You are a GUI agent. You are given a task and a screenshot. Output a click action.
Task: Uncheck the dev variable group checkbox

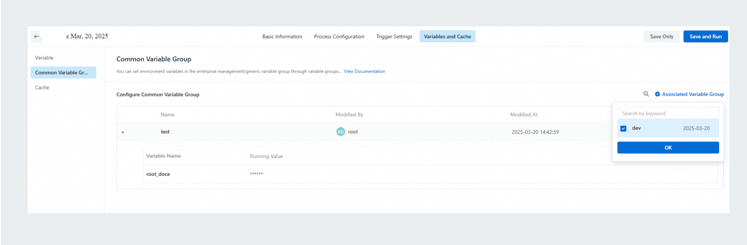[x=623, y=128]
